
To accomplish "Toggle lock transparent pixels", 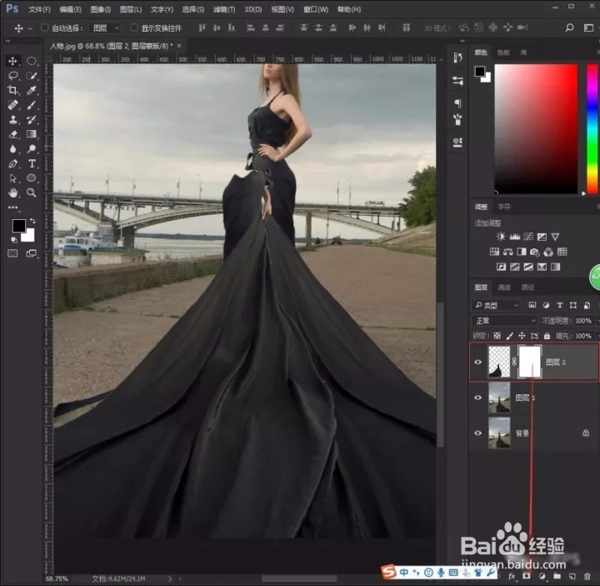I will click(497, 336).
